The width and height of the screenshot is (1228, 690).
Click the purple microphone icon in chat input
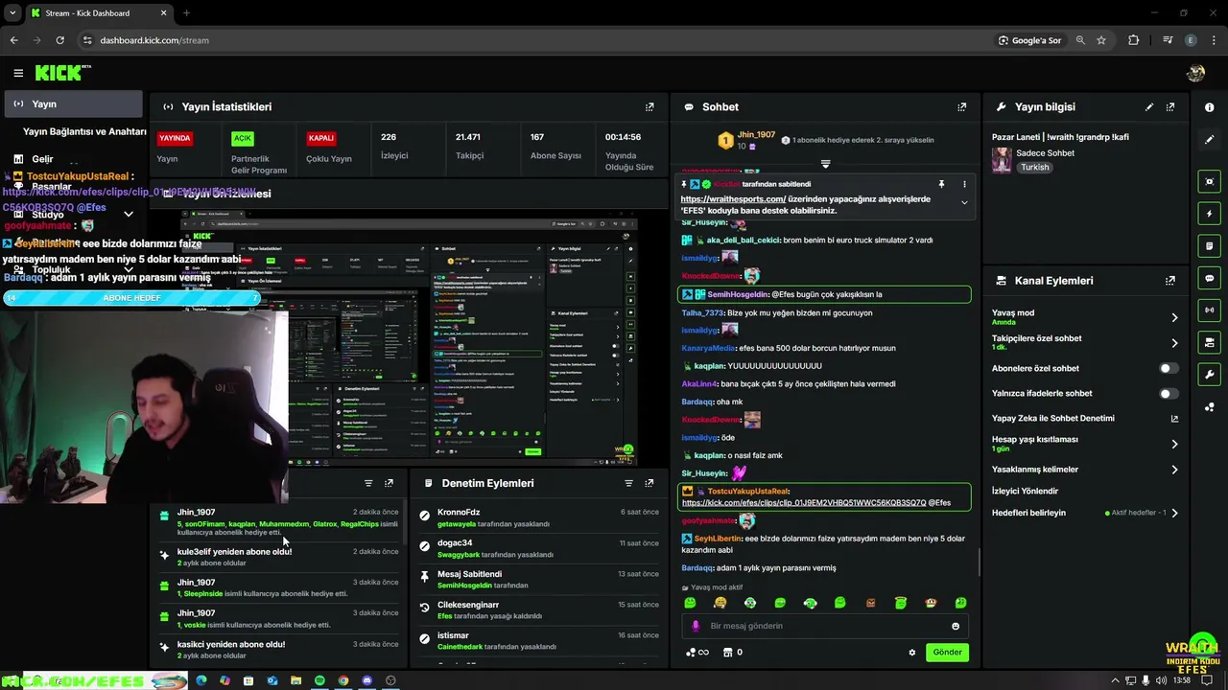point(696,626)
